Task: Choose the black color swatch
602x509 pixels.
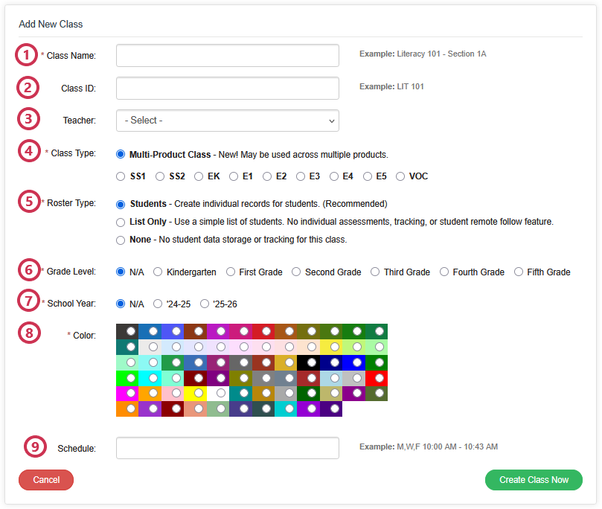Action: [x=312, y=362]
